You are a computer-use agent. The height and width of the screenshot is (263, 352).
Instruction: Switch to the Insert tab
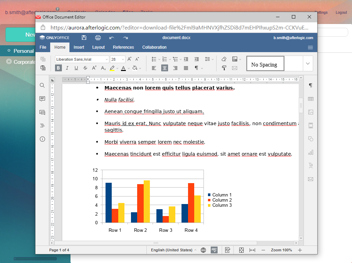click(79, 47)
